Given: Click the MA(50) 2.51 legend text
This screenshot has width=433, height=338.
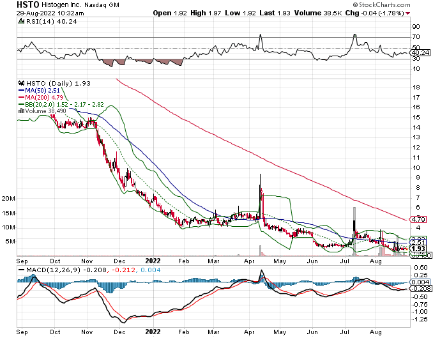Looking at the screenshot, I should pyautogui.click(x=42, y=90).
